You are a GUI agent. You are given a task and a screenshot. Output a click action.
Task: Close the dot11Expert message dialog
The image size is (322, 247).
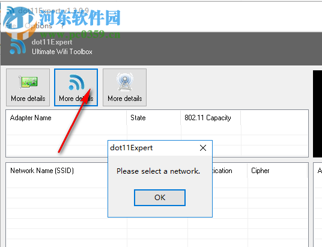203,148
